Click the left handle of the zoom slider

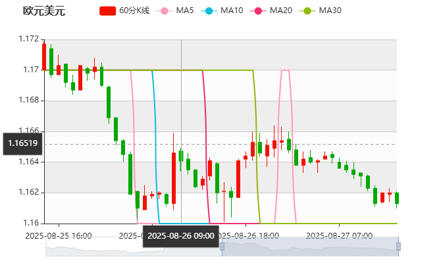(222, 247)
